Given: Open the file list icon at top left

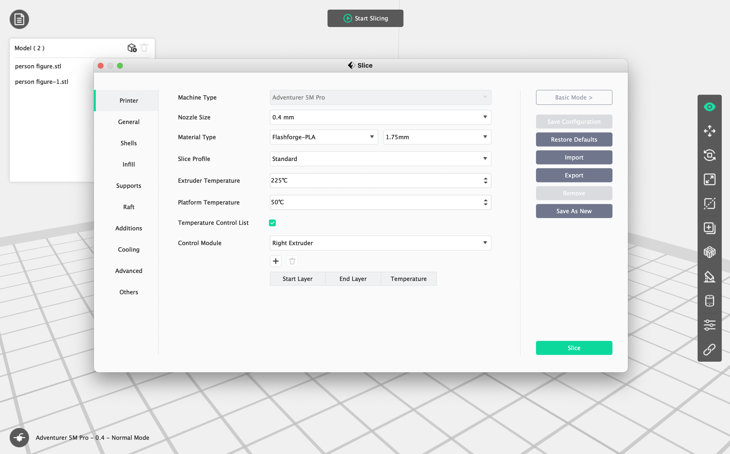Looking at the screenshot, I should (19, 19).
